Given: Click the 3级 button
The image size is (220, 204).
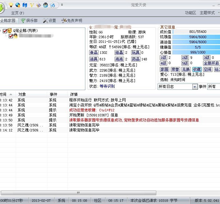Looking at the screenshot, I should coord(207,58).
